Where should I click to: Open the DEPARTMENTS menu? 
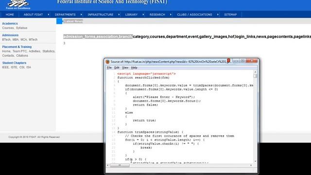pyautogui.click(x=65, y=15)
